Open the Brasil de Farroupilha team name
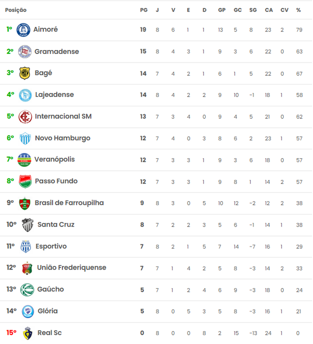Screen dimensions: 313x344 69,203
